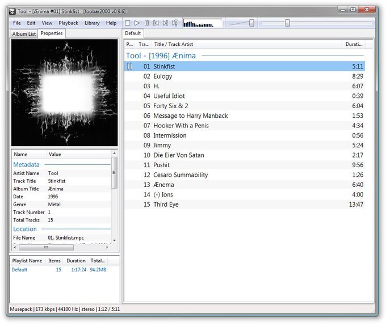Select track 05 Forty Six & 2
This screenshot has width=386, height=324.
click(245, 106)
